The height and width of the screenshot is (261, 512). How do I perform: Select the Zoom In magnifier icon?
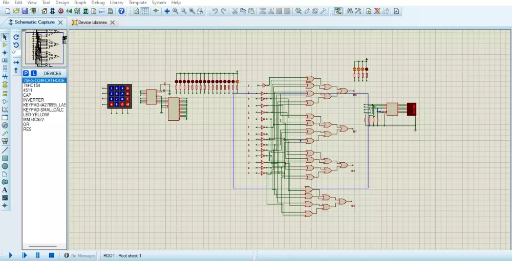[176, 11]
